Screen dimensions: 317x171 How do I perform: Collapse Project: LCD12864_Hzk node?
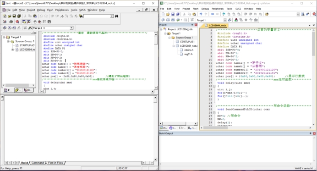(161, 29)
